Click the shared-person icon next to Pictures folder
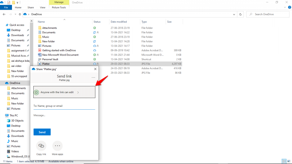This screenshot has height=164, width=292. [x=98, y=46]
